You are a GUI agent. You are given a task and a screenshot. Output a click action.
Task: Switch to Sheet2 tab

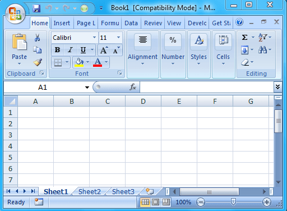(90, 191)
